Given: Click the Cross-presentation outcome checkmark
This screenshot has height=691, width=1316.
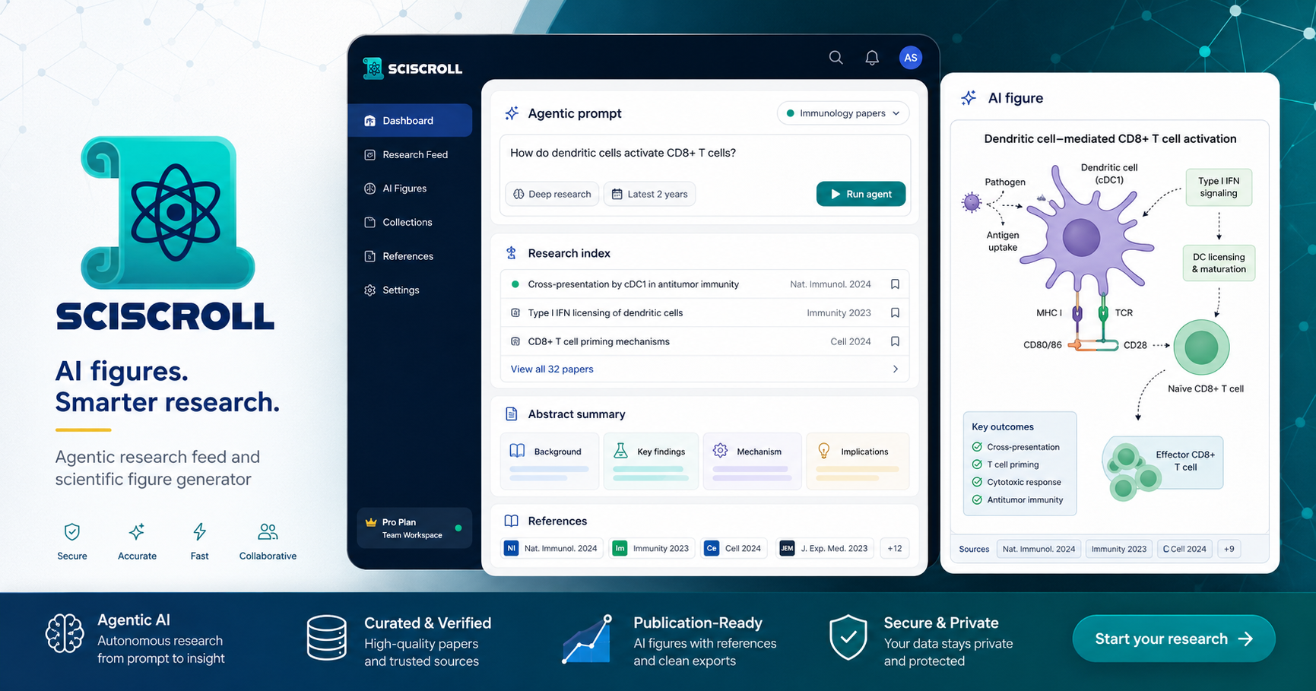Looking at the screenshot, I should point(977,447).
